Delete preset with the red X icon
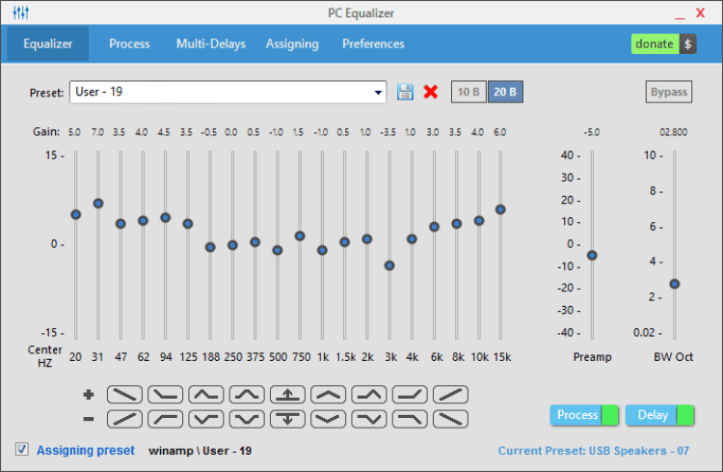The width and height of the screenshot is (723, 472). [x=431, y=92]
